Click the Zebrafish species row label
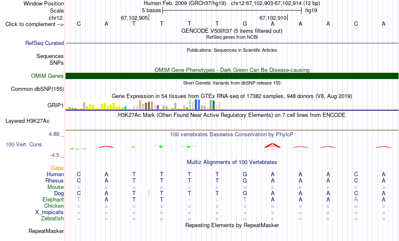The image size is (399, 241). [52, 219]
